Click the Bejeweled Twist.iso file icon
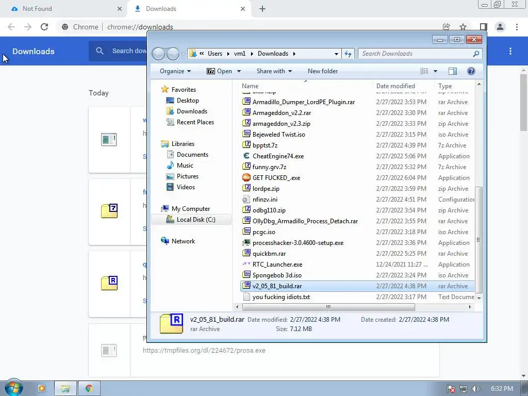Image resolution: width=528 pixels, height=396 pixels. pos(246,134)
